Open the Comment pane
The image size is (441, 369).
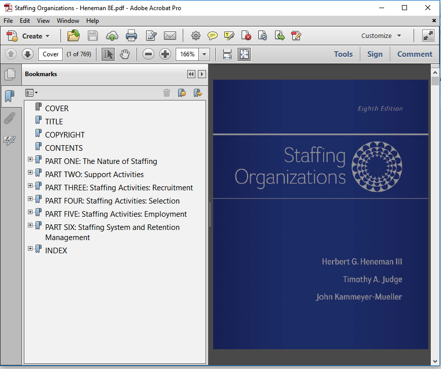(x=415, y=54)
